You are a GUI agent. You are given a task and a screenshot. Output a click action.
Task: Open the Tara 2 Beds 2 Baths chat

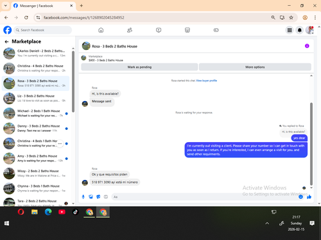tap(35, 202)
